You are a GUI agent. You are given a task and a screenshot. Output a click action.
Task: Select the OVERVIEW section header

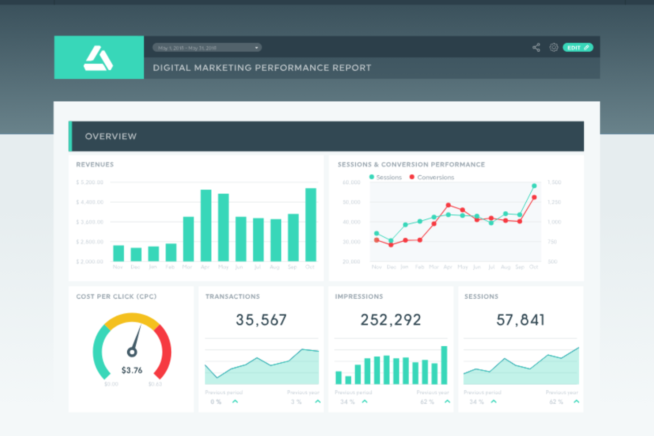pyautogui.click(x=326, y=136)
